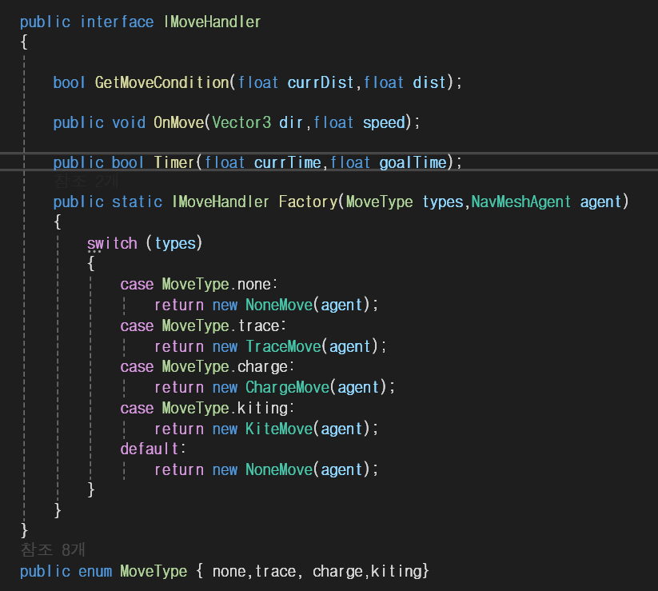Click the currDist parameter
Screen dimensions: 658x591
[320, 82]
